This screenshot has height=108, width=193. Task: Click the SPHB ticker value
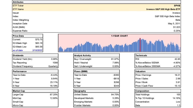[177, 6]
